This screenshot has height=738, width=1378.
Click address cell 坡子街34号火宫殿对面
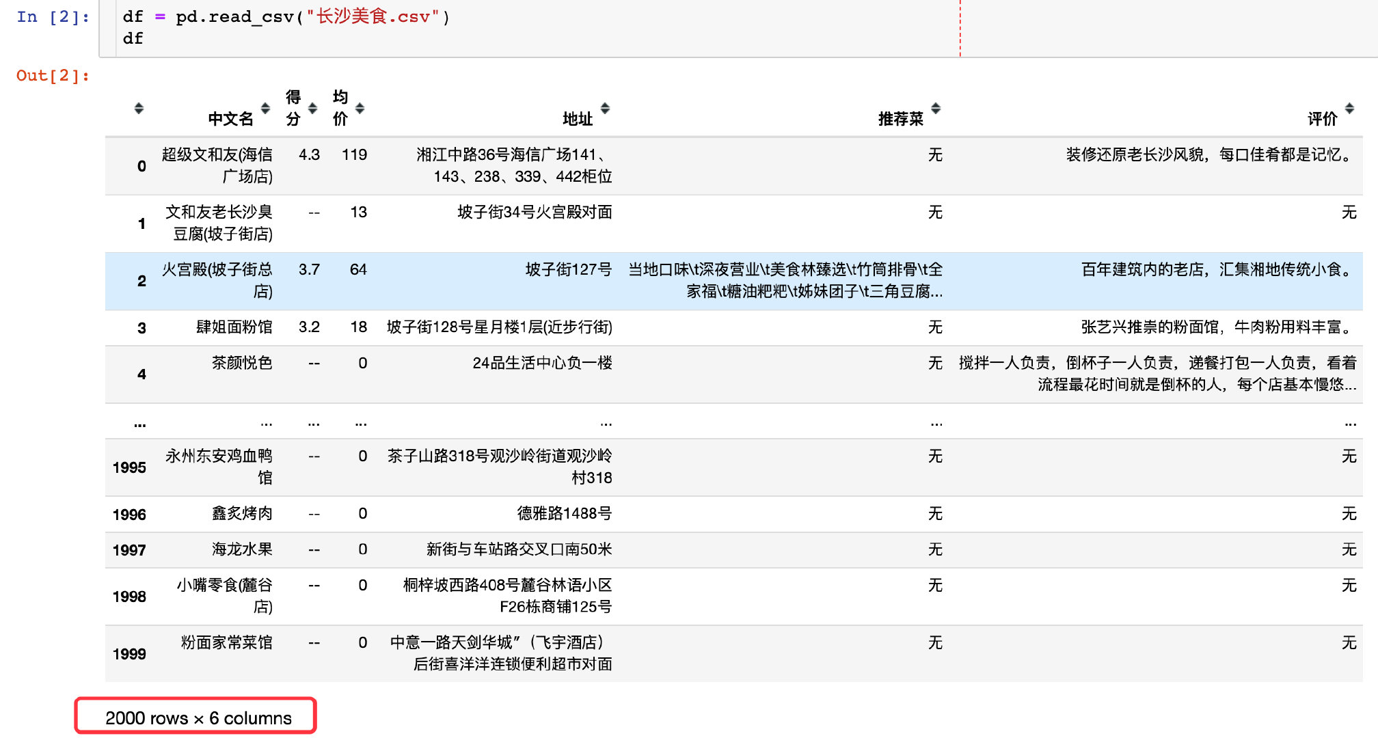534,213
